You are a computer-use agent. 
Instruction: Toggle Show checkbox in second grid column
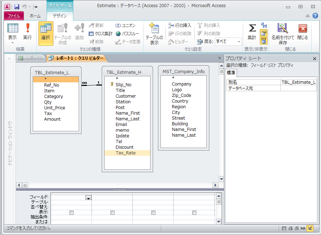pos(112,213)
